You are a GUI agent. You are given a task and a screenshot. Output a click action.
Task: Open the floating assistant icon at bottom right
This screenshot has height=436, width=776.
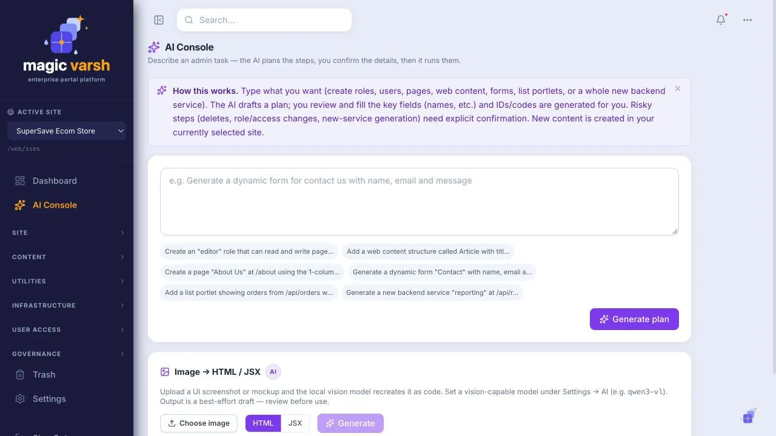(x=749, y=416)
